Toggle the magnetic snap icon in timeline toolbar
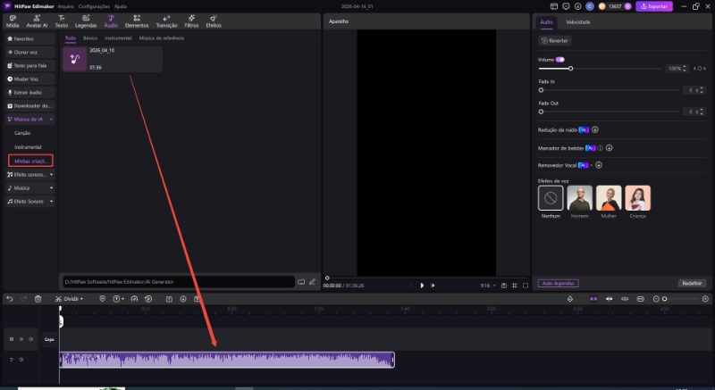 point(610,299)
